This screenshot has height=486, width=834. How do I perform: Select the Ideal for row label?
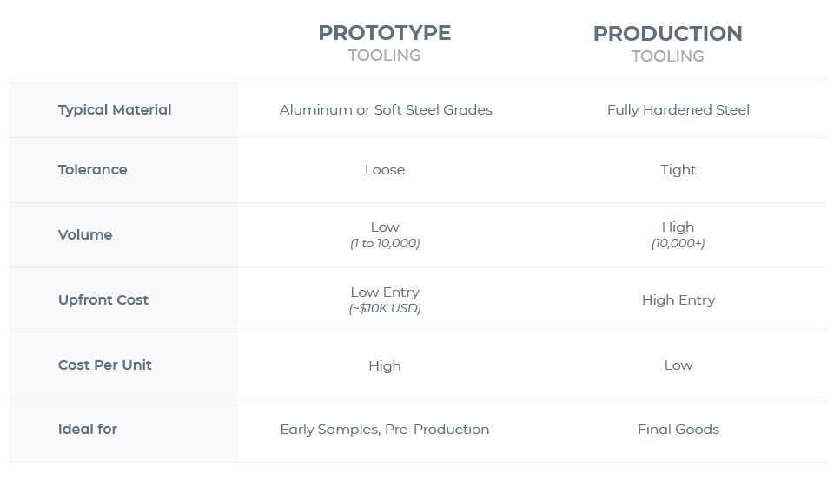click(88, 430)
